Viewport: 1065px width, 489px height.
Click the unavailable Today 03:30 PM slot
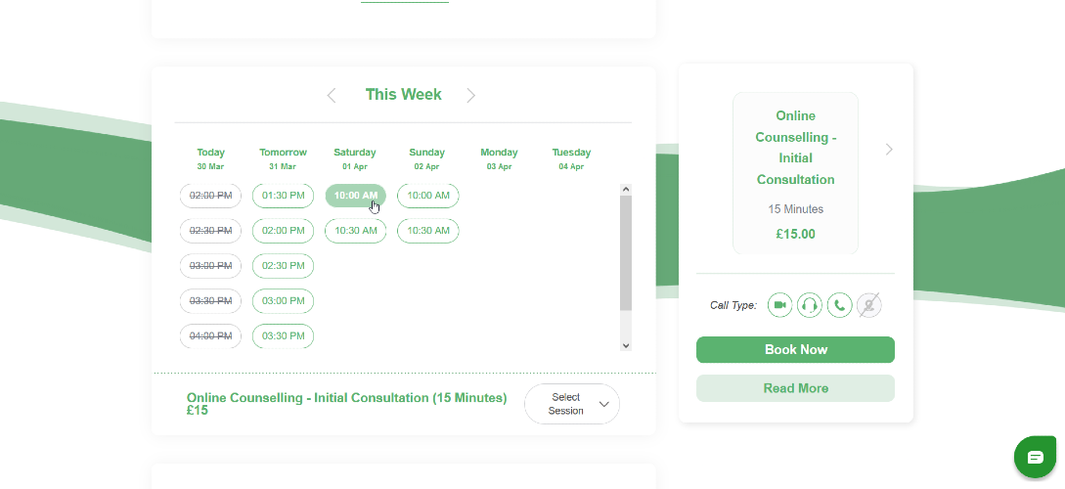210,301
